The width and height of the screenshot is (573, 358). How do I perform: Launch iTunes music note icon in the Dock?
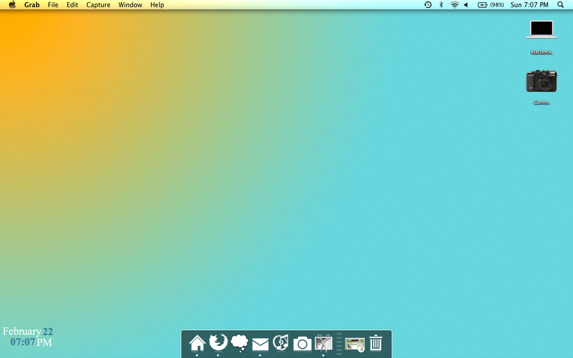(281, 343)
